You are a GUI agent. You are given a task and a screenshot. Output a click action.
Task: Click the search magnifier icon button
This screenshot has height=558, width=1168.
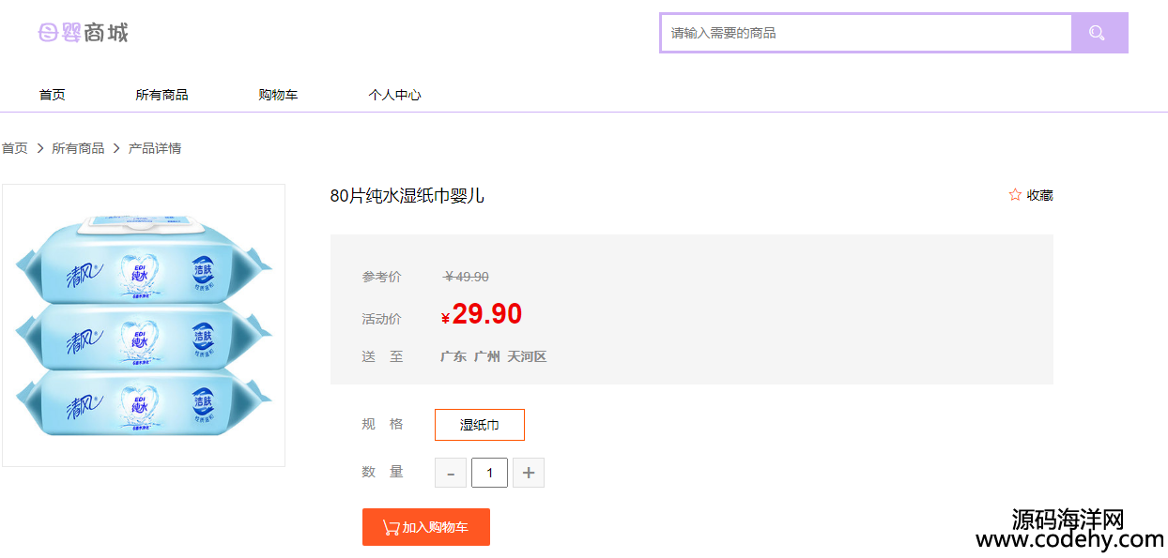click(x=1099, y=33)
